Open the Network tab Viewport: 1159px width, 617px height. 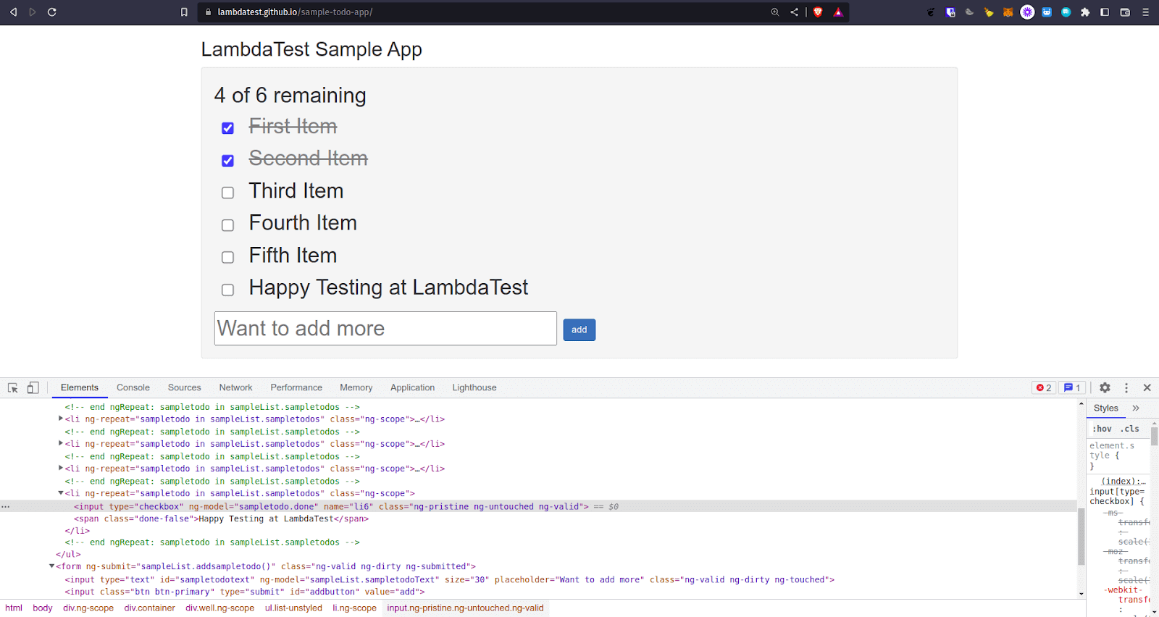click(x=236, y=388)
